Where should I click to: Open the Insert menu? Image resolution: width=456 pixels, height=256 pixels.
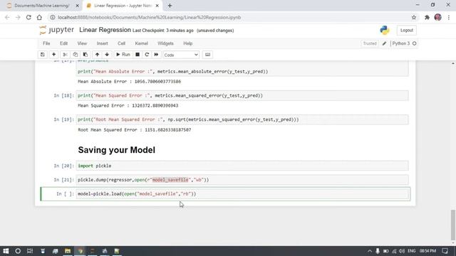click(x=102, y=43)
